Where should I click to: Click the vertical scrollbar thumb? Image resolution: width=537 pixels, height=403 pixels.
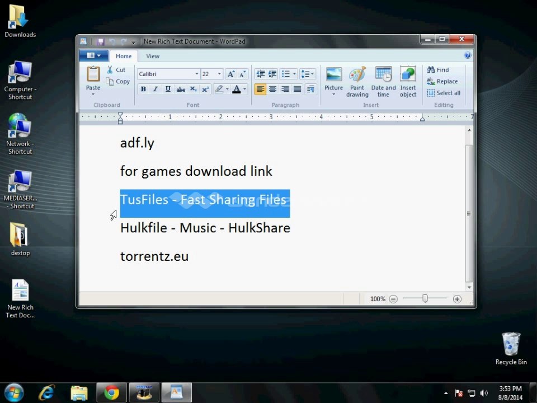(x=469, y=213)
